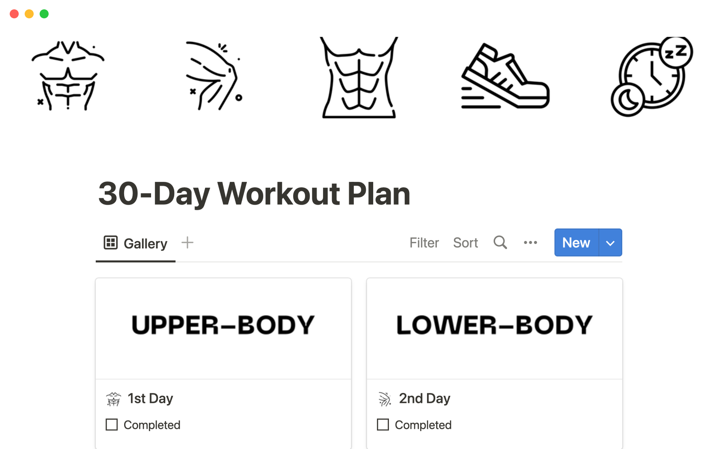The width and height of the screenshot is (718, 449).
Task: Click the add new view plus button
Action: pyautogui.click(x=187, y=242)
